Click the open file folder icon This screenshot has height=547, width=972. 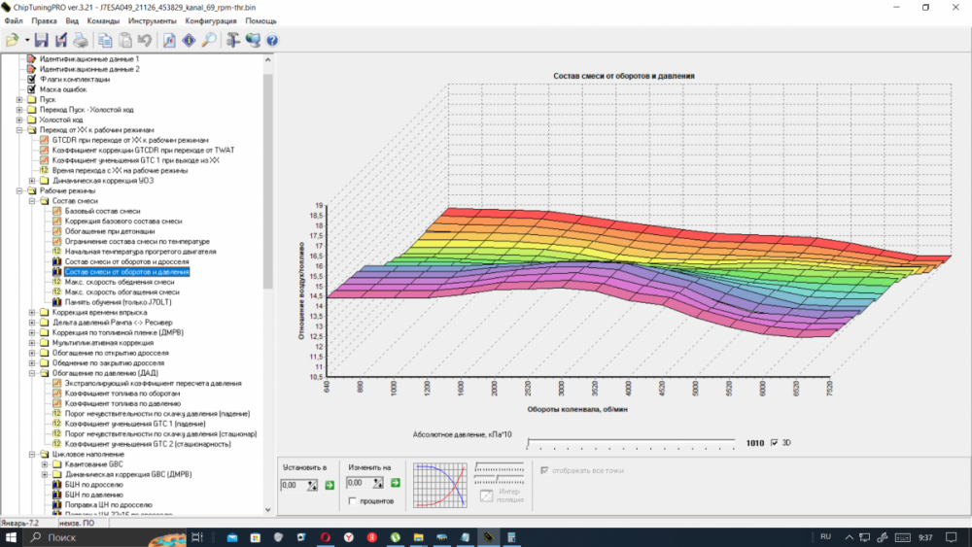pos(13,40)
